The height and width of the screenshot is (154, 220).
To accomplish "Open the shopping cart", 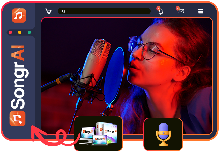I will coord(48,11).
